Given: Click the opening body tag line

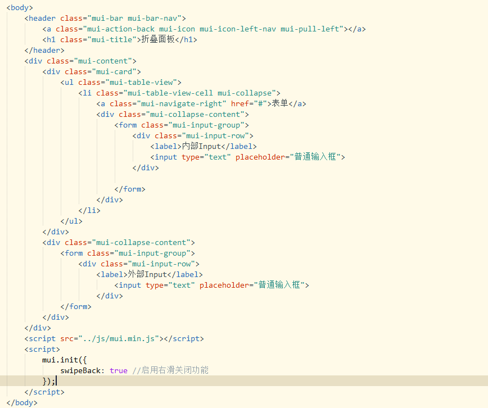Looking at the screenshot, I should coord(20,7).
